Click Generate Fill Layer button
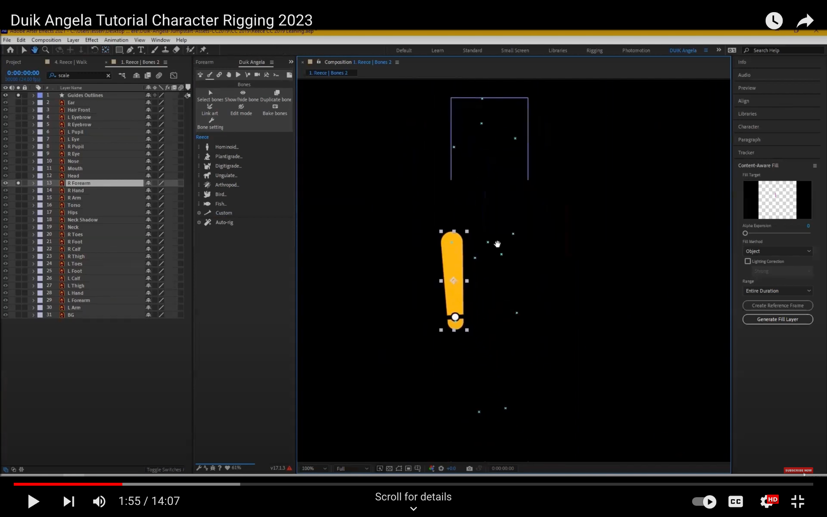Image resolution: width=827 pixels, height=517 pixels. (x=777, y=319)
